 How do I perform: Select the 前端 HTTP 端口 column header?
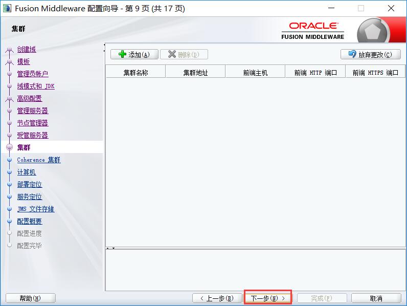point(315,73)
